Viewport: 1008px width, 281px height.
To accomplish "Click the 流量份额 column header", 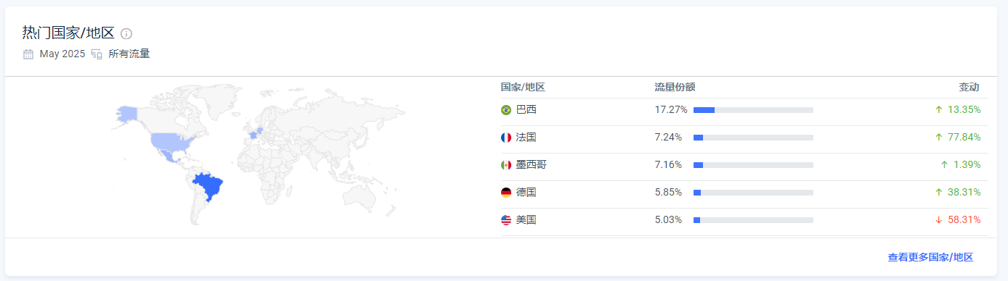I will tap(675, 87).
